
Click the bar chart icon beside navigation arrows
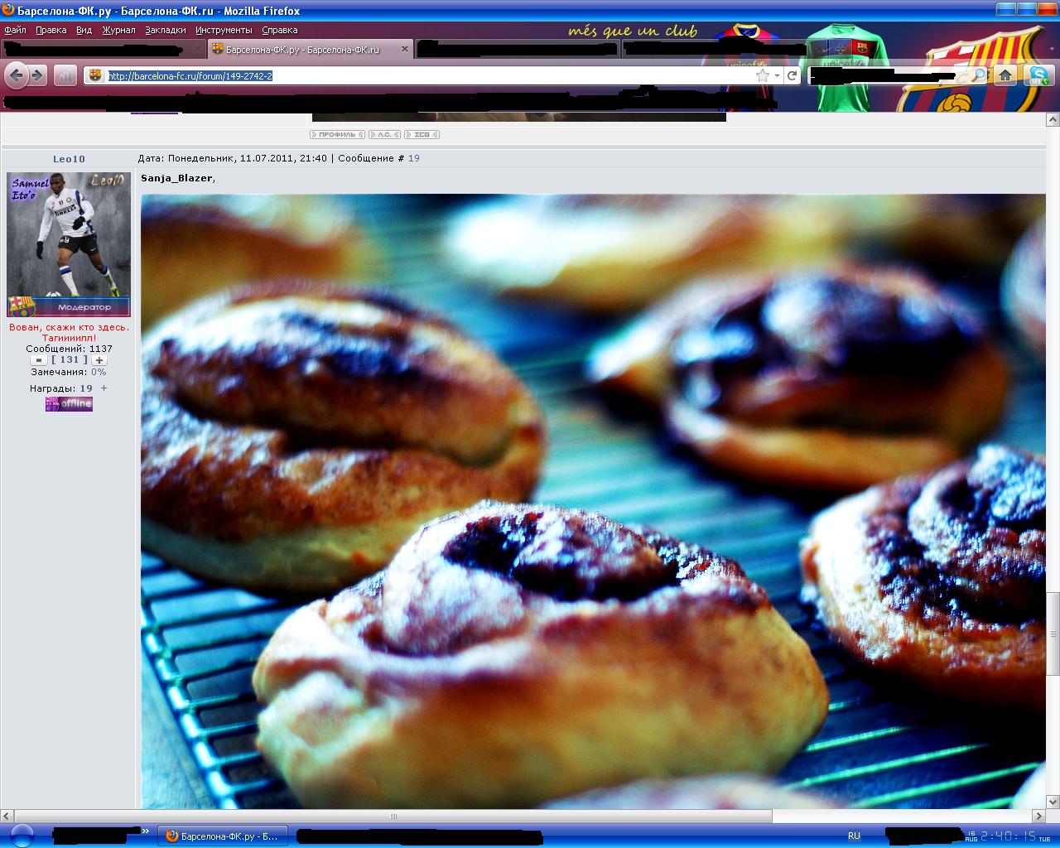tap(65, 76)
